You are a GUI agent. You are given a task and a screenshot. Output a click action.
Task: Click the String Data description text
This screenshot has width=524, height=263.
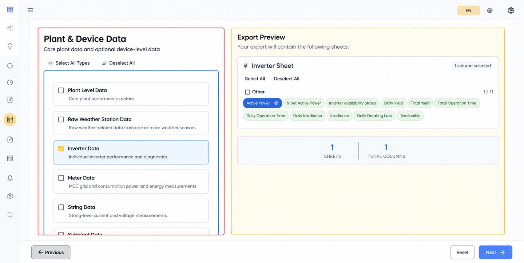[x=118, y=215]
